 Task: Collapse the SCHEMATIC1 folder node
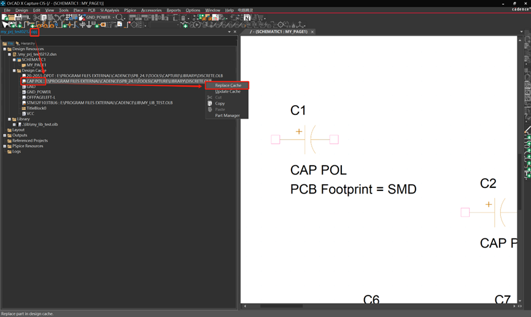[14, 60]
